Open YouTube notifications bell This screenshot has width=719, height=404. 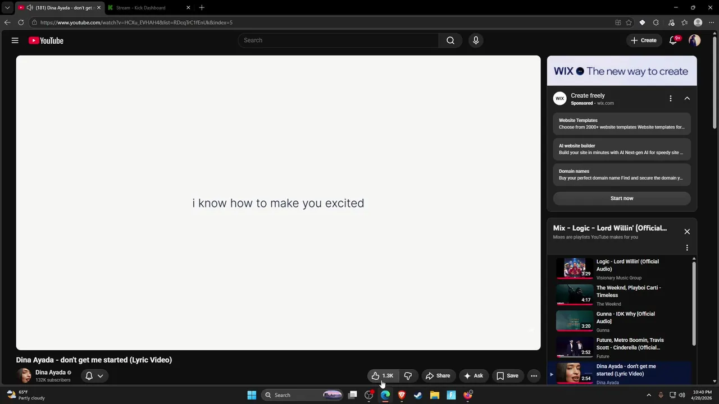[673, 40]
